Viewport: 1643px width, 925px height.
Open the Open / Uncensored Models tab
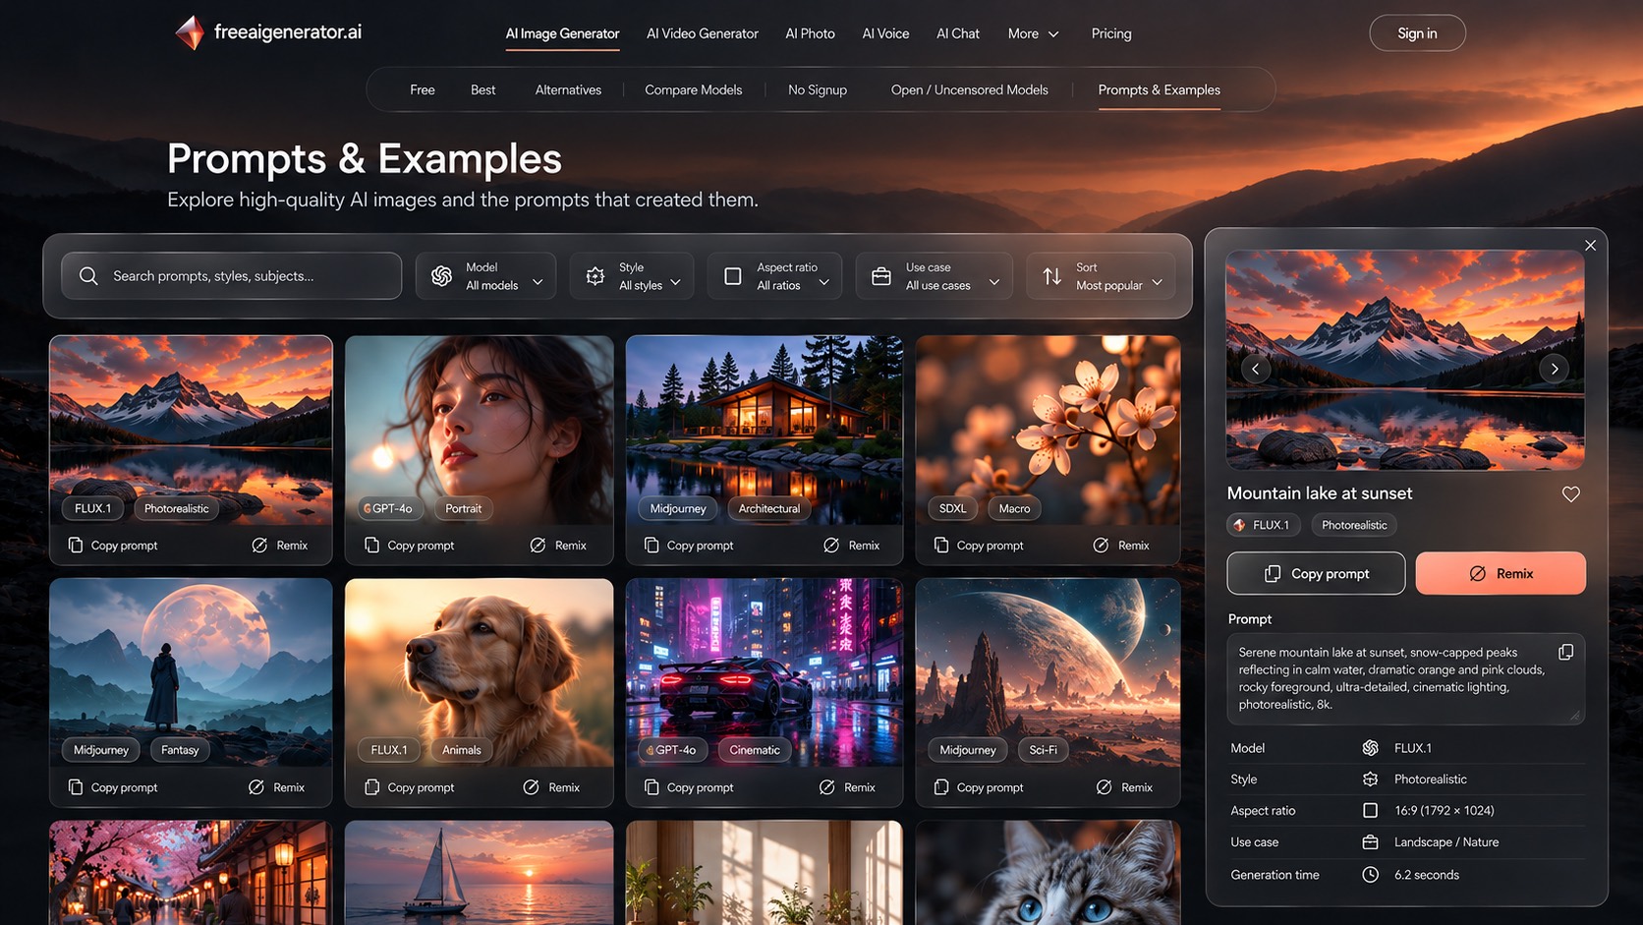970,89
